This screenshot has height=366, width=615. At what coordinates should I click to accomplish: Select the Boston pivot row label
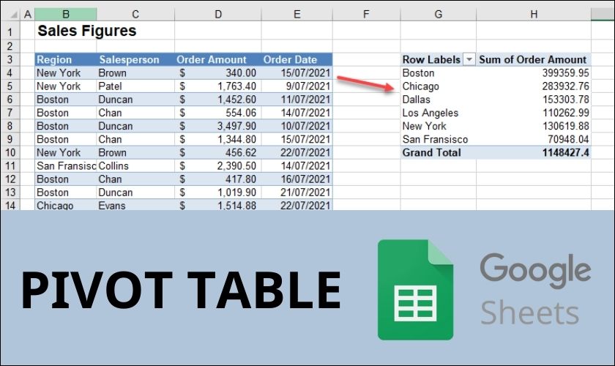coord(438,73)
